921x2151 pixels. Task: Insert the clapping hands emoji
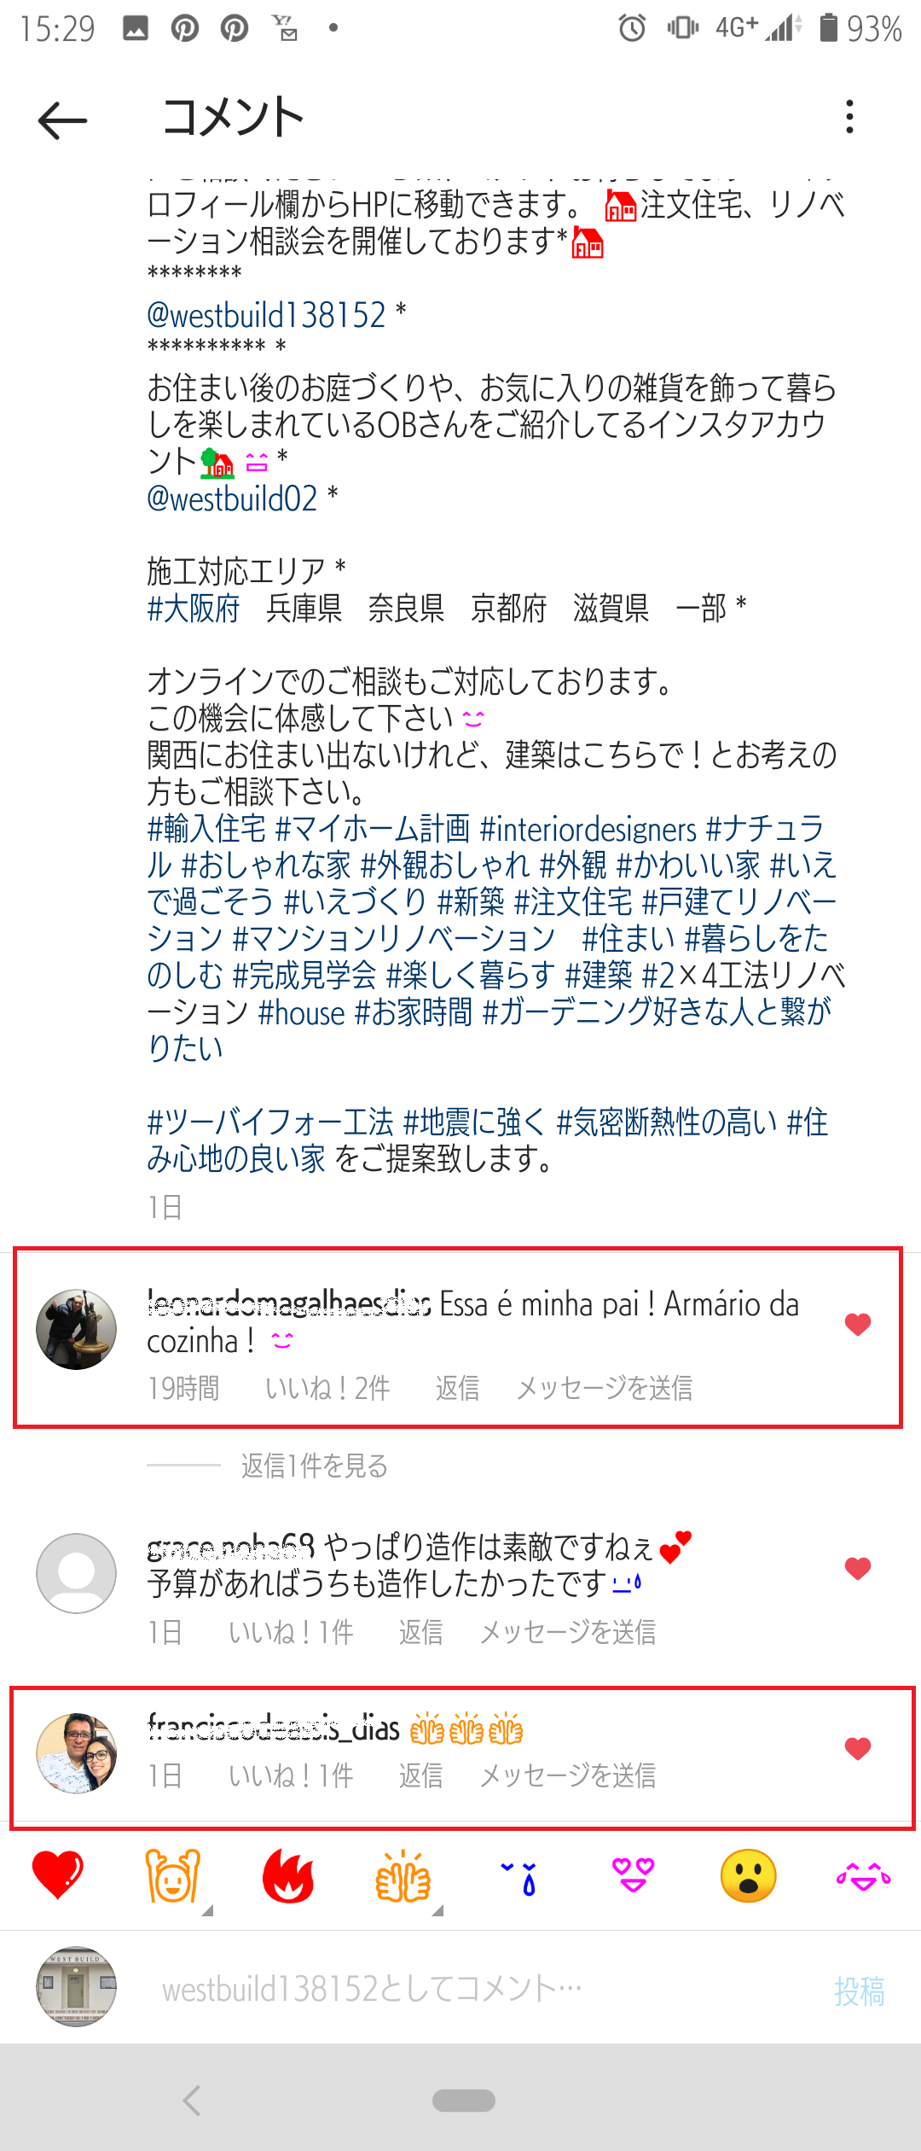tap(403, 1875)
